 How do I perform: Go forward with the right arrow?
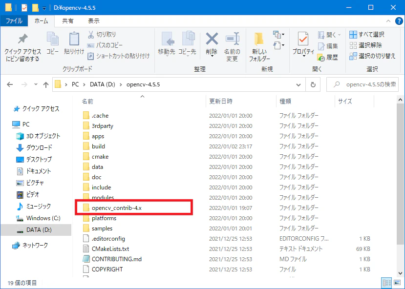(x=24, y=84)
